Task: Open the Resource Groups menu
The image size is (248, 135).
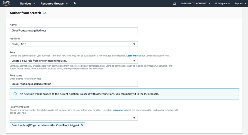Action: point(54,4)
